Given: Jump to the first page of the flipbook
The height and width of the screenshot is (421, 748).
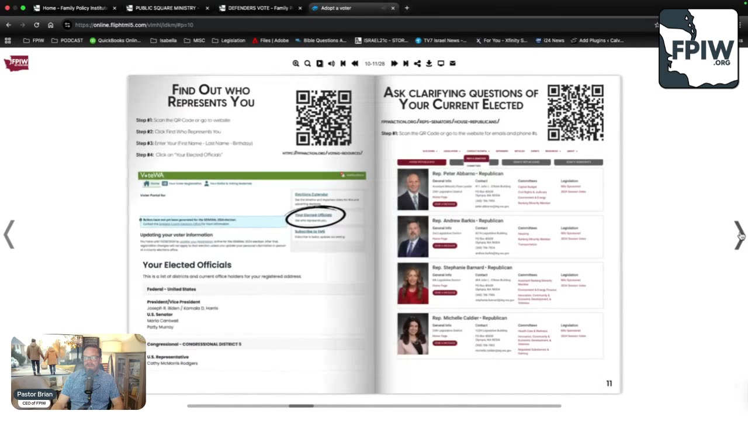Looking at the screenshot, I should tap(343, 63).
